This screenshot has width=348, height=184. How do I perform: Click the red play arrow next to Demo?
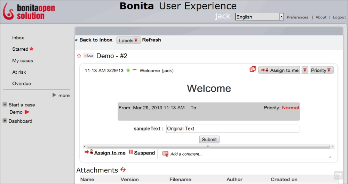tap(27, 112)
